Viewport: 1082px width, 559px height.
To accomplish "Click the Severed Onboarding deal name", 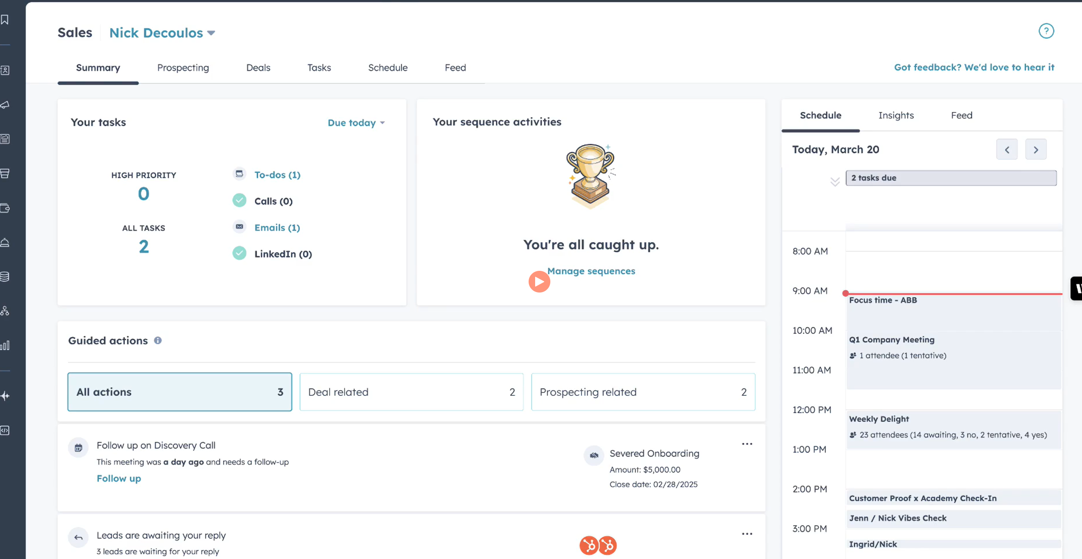I will (655, 454).
